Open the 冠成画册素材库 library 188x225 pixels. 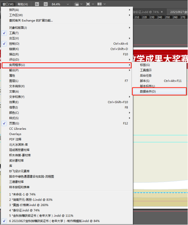point(67,150)
